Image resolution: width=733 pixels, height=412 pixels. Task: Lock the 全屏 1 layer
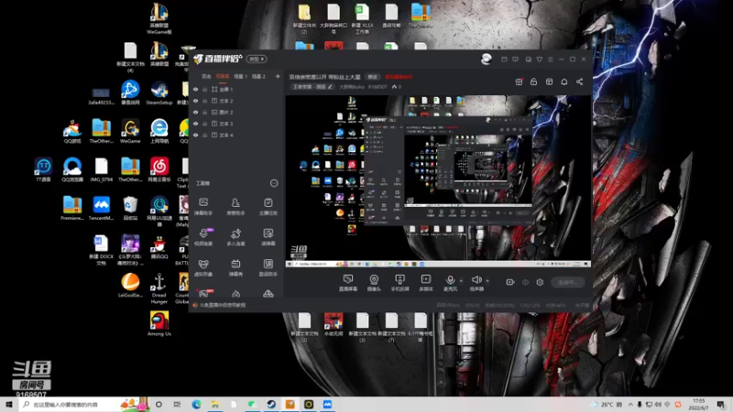tap(204, 89)
